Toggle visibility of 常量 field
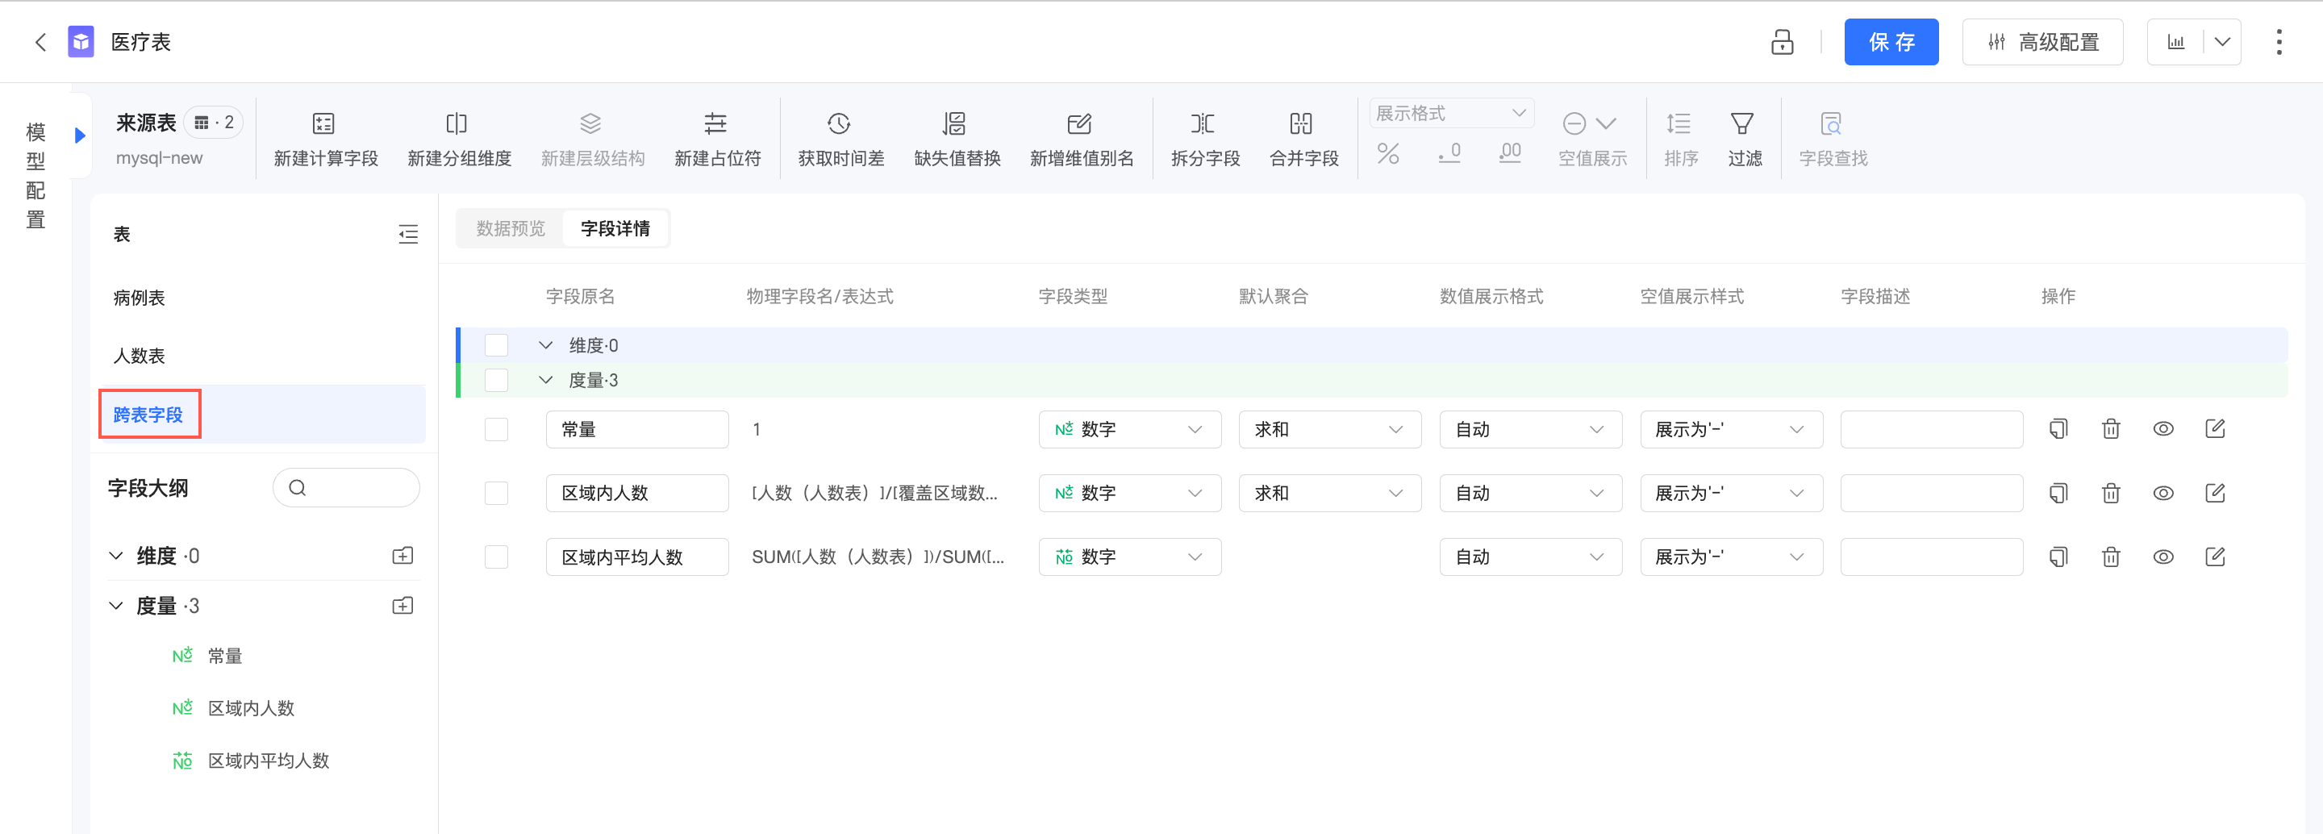 point(2162,429)
